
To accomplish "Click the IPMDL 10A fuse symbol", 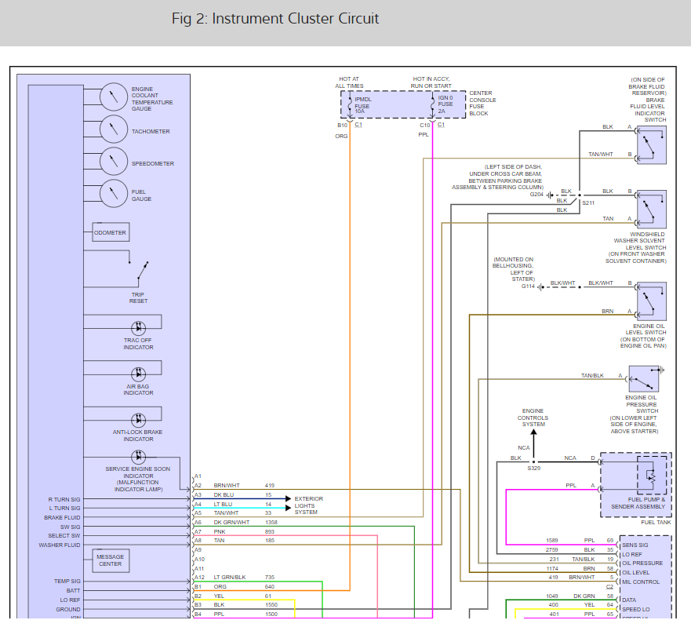I will [x=350, y=105].
